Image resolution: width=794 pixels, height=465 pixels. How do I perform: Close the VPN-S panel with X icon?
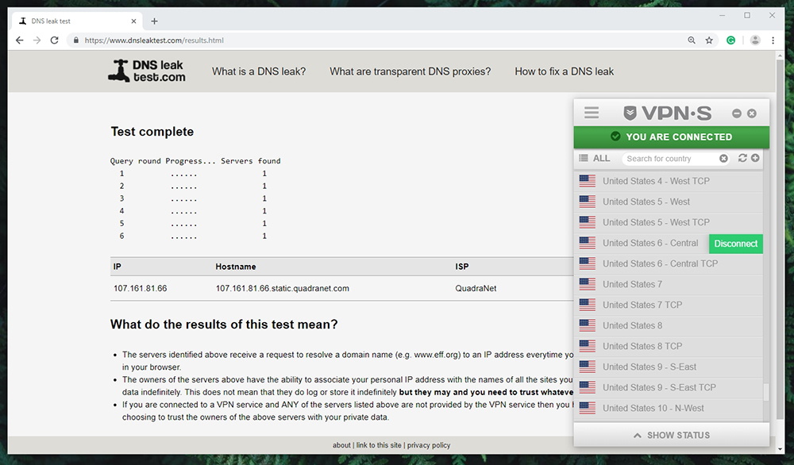pyautogui.click(x=752, y=113)
